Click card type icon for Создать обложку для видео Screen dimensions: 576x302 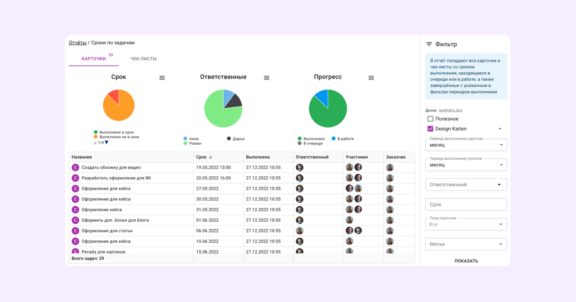[75, 167]
